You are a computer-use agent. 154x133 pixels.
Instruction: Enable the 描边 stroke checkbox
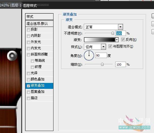coord(28,98)
